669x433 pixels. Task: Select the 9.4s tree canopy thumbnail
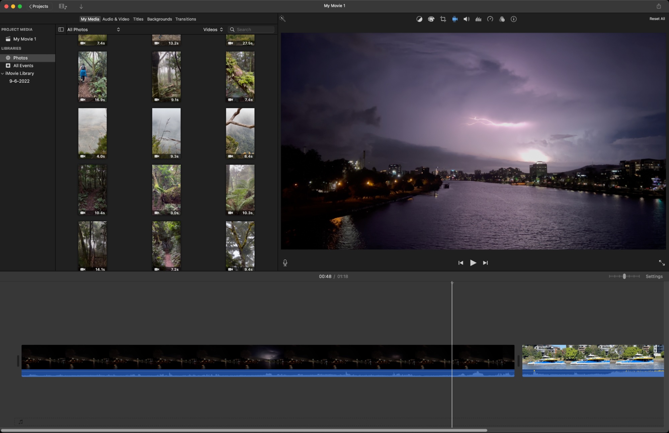point(240,246)
